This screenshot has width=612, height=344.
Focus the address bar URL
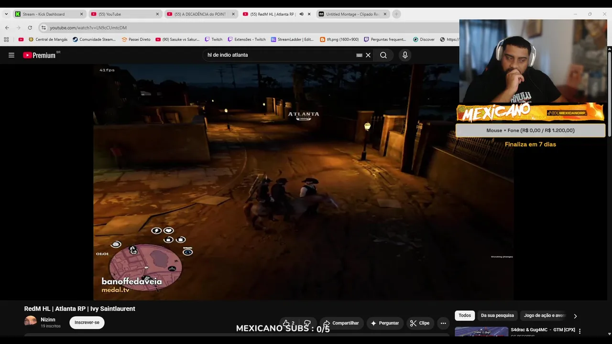tap(88, 28)
